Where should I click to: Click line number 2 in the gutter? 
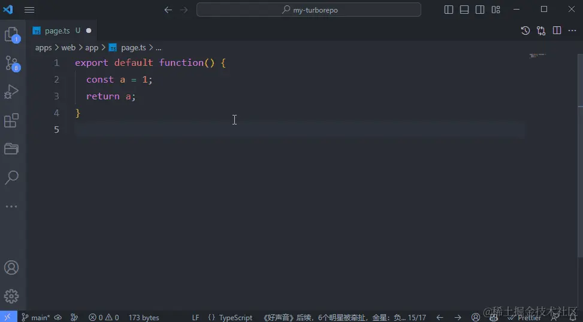[56, 80]
